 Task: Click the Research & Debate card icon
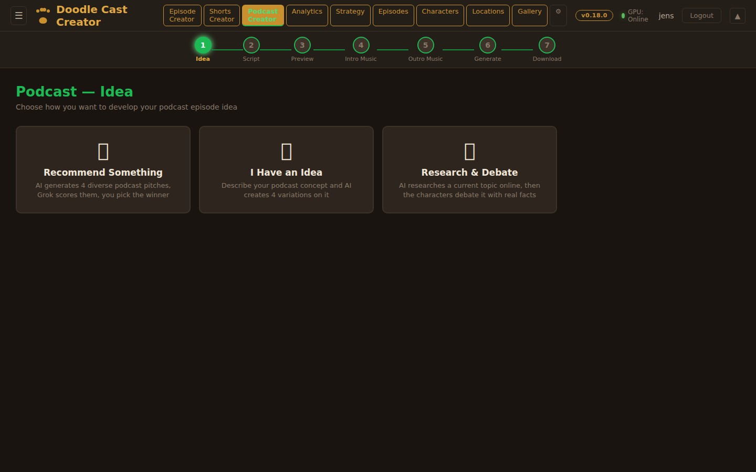pos(469,152)
